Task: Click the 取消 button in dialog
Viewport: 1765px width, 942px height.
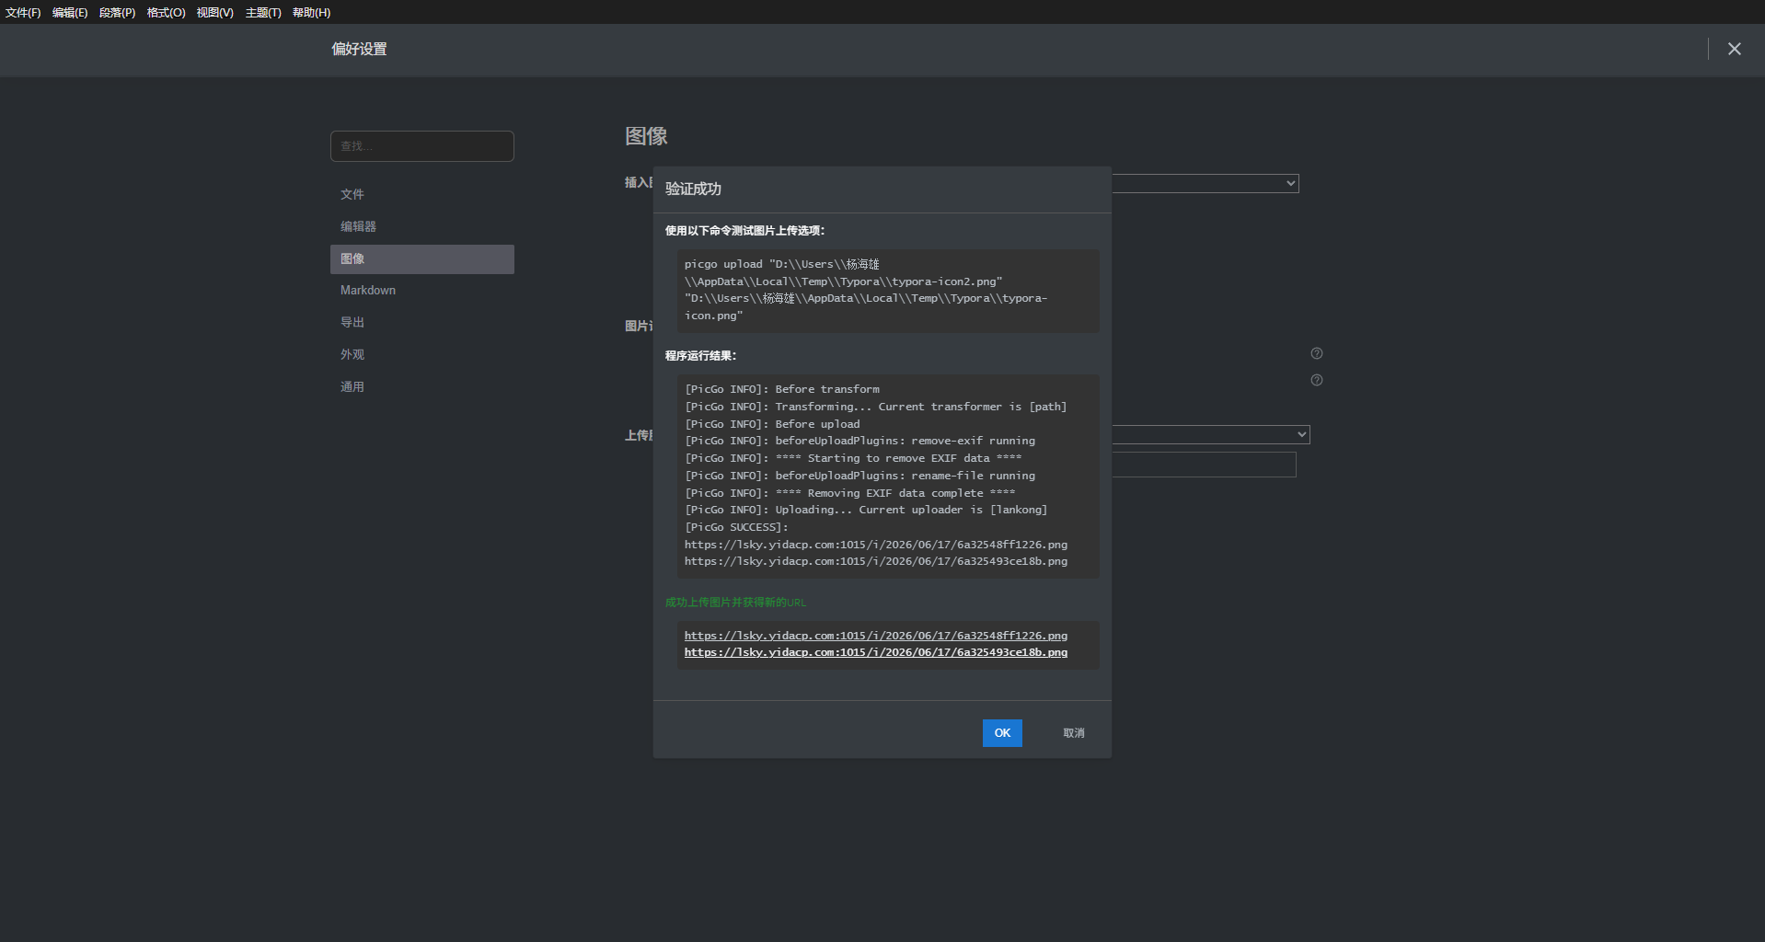Action: coord(1074,733)
